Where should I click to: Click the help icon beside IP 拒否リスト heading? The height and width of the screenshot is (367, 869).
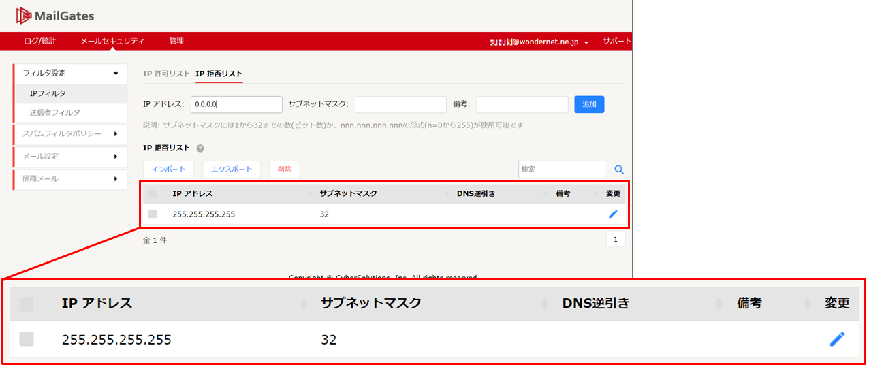click(200, 148)
